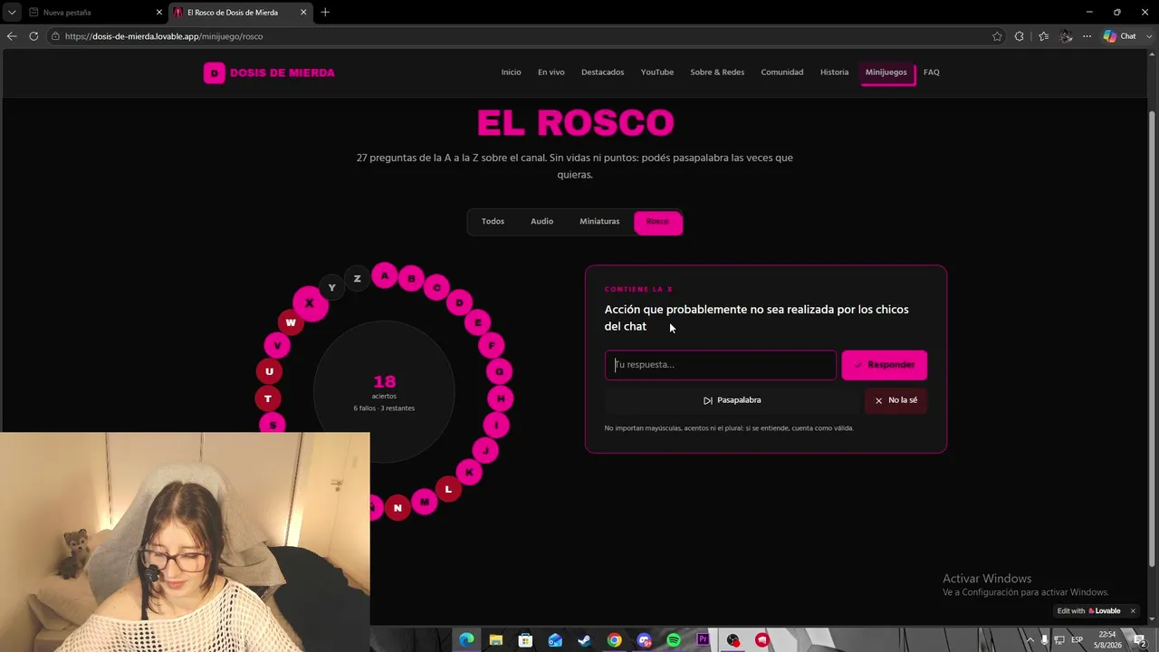Open Microsoft Edge from the taskbar
This screenshot has height=652, width=1159.
coord(466,640)
